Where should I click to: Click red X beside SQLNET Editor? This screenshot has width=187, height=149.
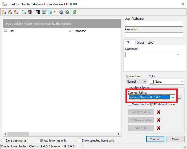(x=158, y=112)
